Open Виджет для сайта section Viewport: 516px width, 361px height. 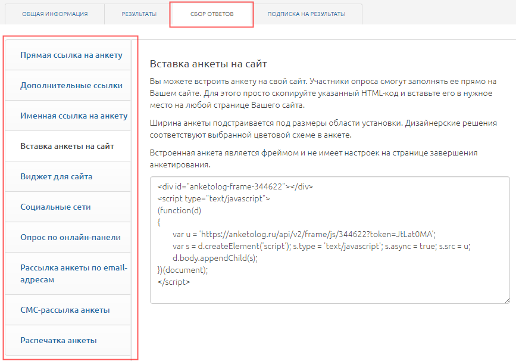click(56, 176)
